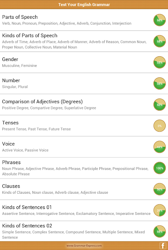Tap the 55% progress circle for Gender
The width and height of the screenshot is (168, 250).
[159, 62]
